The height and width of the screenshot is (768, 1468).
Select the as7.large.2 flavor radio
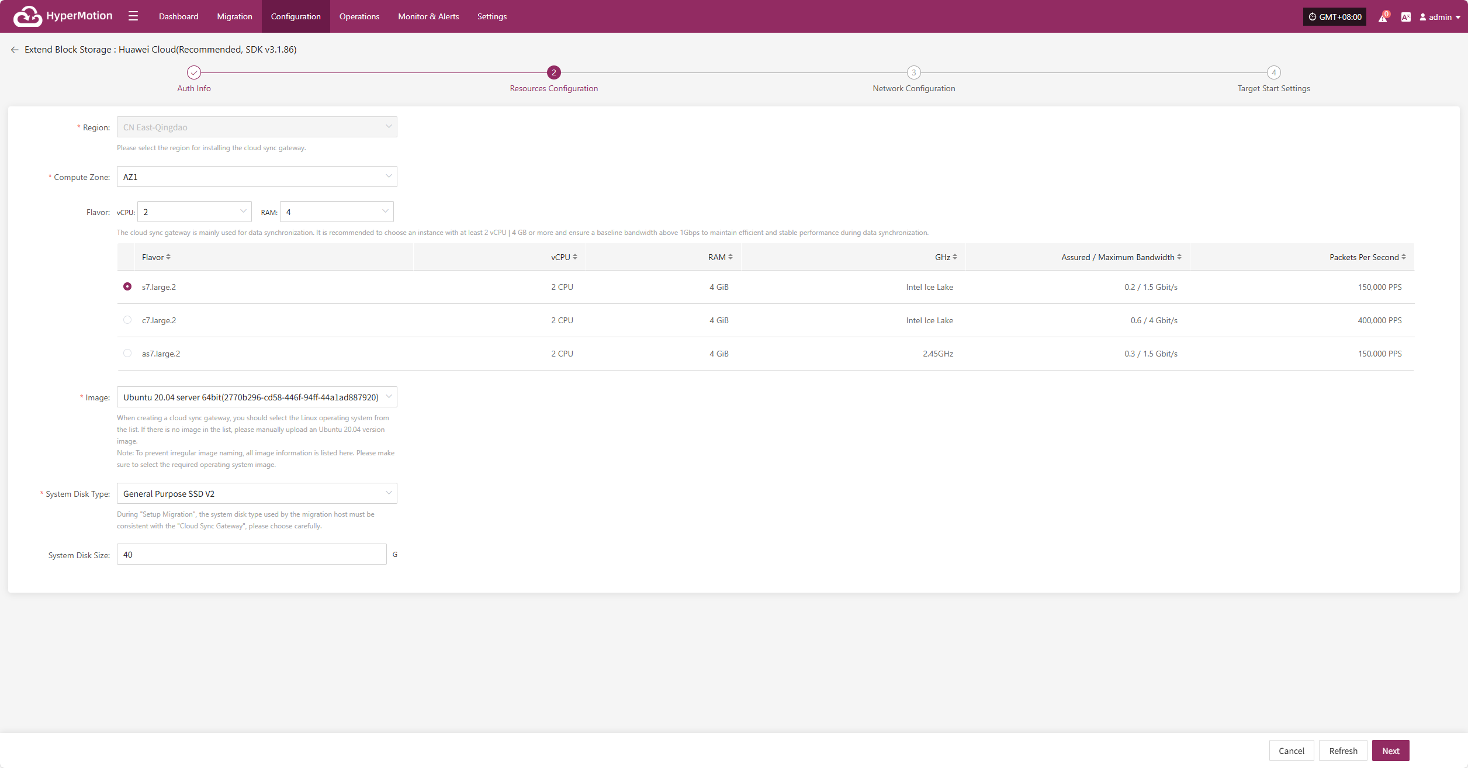click(x=127, y=353)
